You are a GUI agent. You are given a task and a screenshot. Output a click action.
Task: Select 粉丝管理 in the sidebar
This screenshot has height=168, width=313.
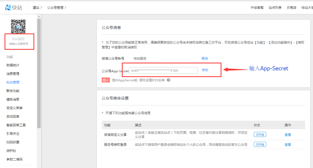[13, 82]
